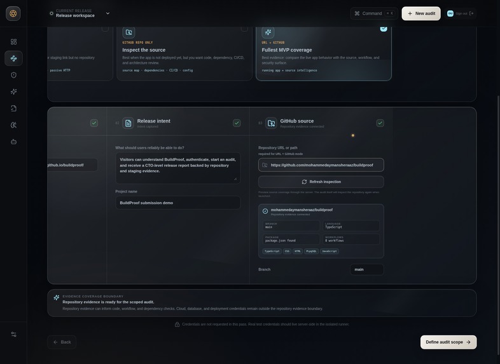This screenshot has width=500, height=364.
Task: Click the GitHub source folder icon
Action: pyautogui.click(x=271, y=123)
